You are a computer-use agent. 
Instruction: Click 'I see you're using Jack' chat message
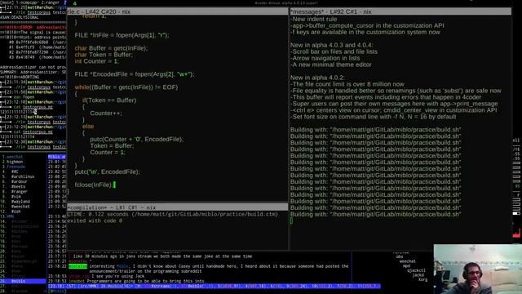[x=117, y=276]
